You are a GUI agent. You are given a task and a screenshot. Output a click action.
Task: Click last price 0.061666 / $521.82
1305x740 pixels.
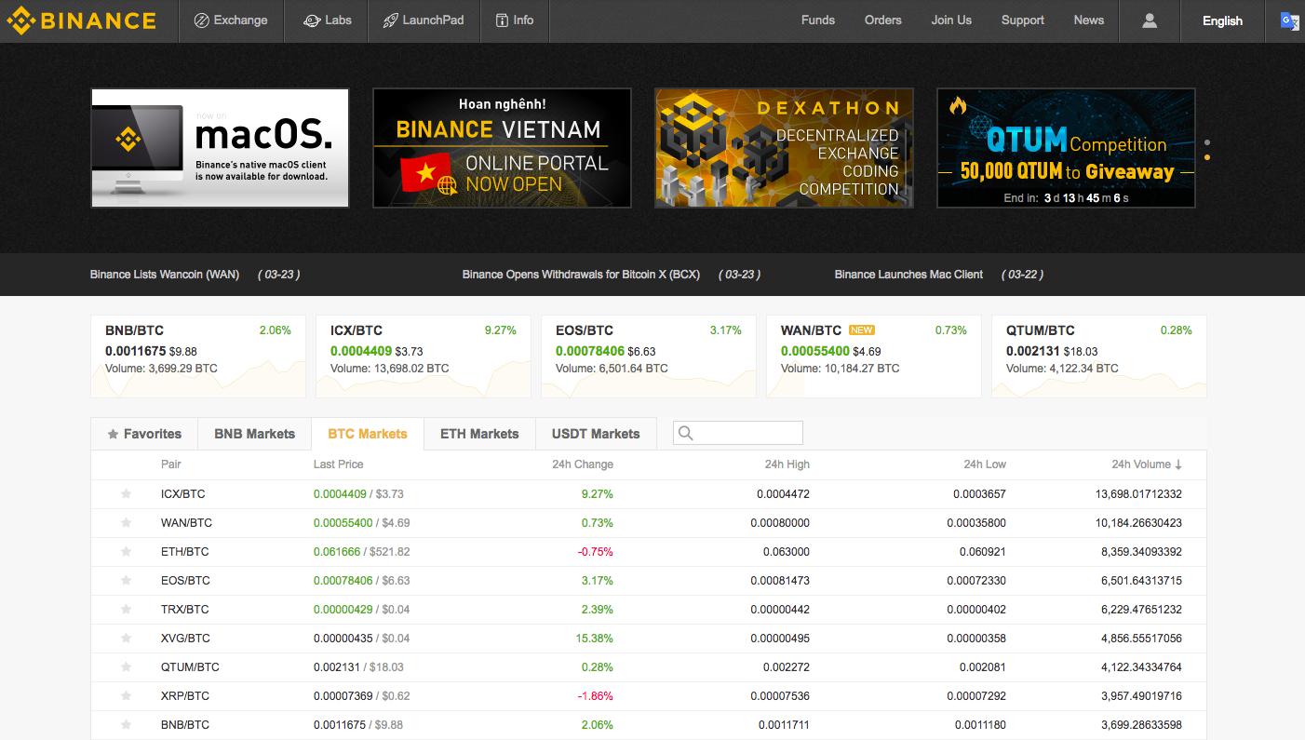362,552
